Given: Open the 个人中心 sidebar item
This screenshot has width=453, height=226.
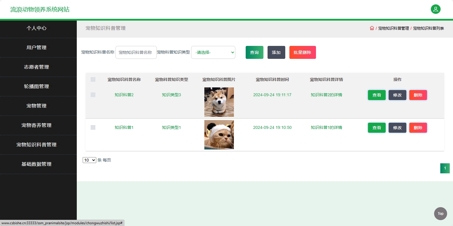Looking at the screenshot, I should (37, 28).
